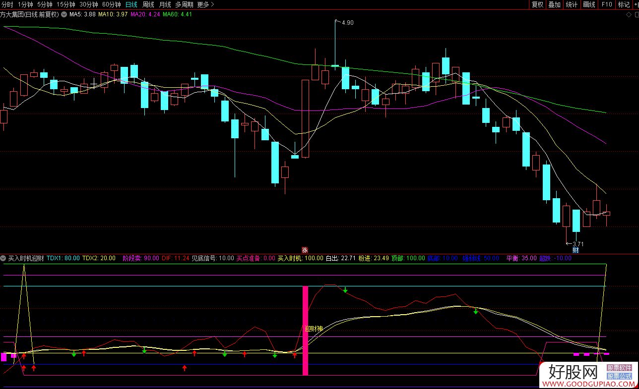Click the MA10: 3.97 value

113,14
